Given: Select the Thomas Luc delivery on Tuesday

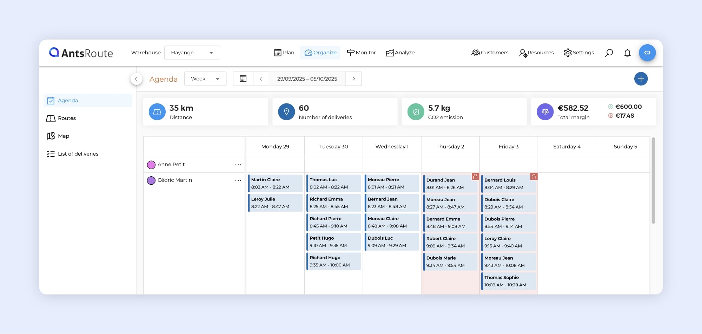Looking at the screenshot, I should (x=333, y=183).
